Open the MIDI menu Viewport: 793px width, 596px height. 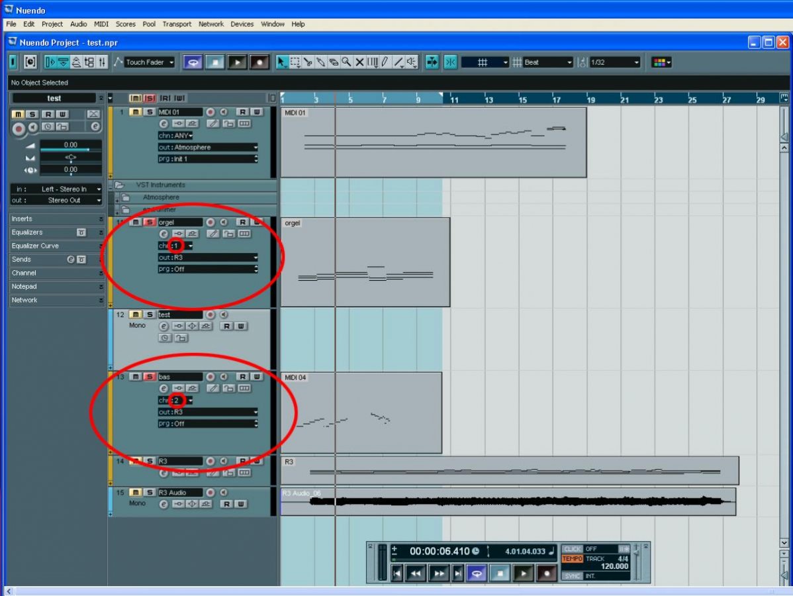[101, 24]
